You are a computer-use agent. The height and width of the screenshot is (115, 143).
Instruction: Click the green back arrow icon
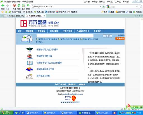click(x=3, y=6)
